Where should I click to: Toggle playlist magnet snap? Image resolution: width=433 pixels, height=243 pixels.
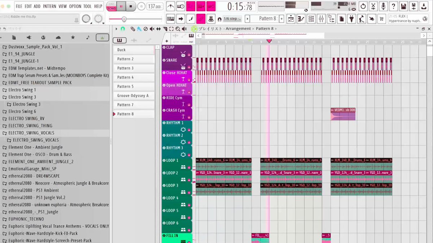[x=123, y=29]
